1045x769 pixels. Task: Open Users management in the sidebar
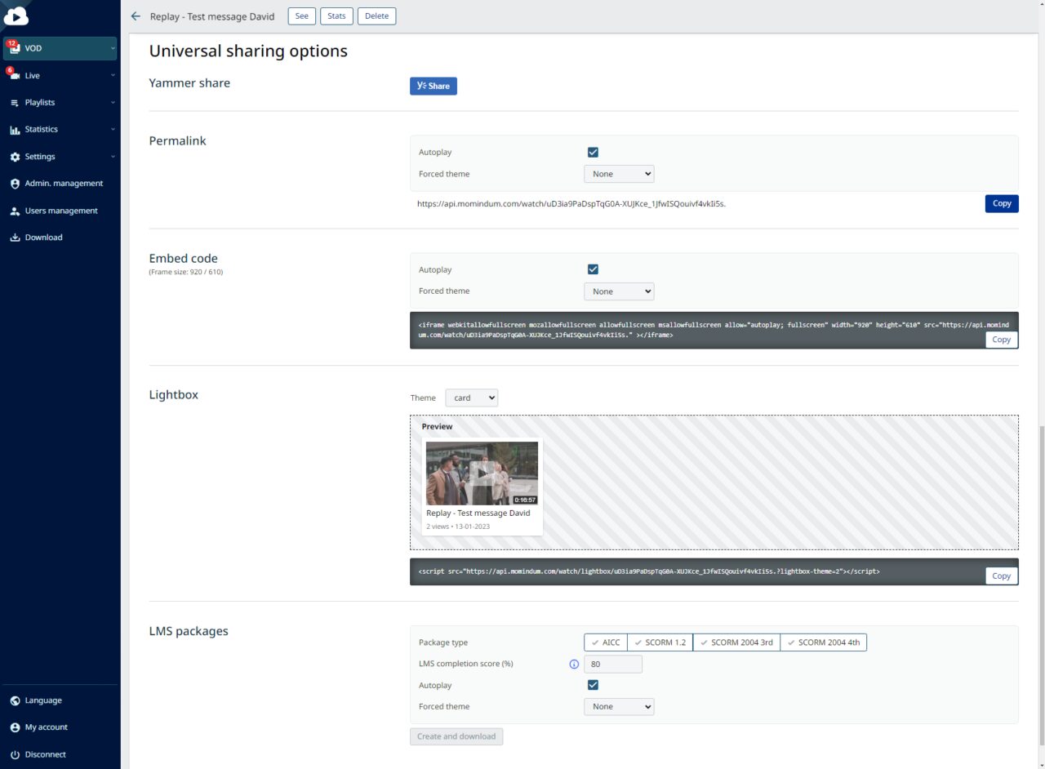pyautogui.click(x=60, y=211)
